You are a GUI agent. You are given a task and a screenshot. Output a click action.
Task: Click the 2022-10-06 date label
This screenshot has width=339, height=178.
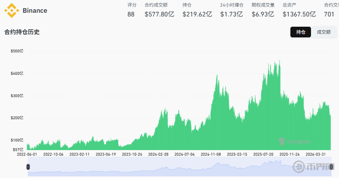click(54, 154)
